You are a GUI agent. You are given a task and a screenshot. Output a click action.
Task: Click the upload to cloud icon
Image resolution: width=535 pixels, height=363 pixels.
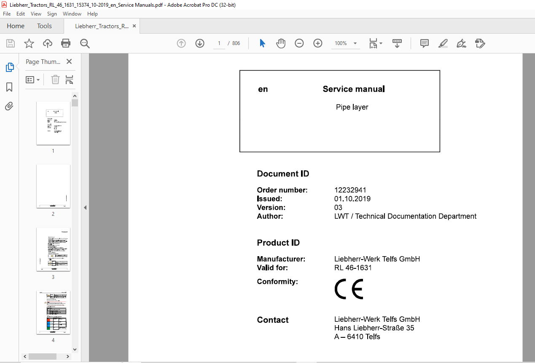(x=48, y=43)
